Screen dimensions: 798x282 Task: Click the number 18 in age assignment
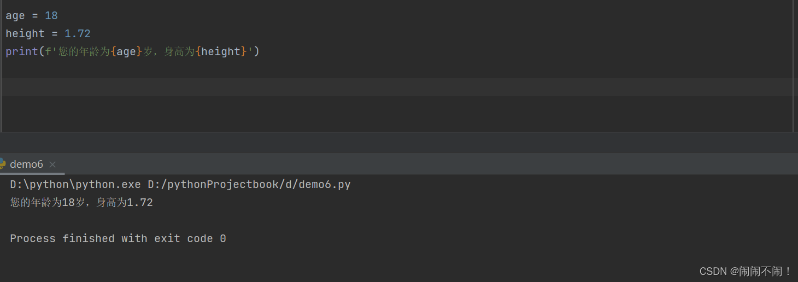pos(51,15)
